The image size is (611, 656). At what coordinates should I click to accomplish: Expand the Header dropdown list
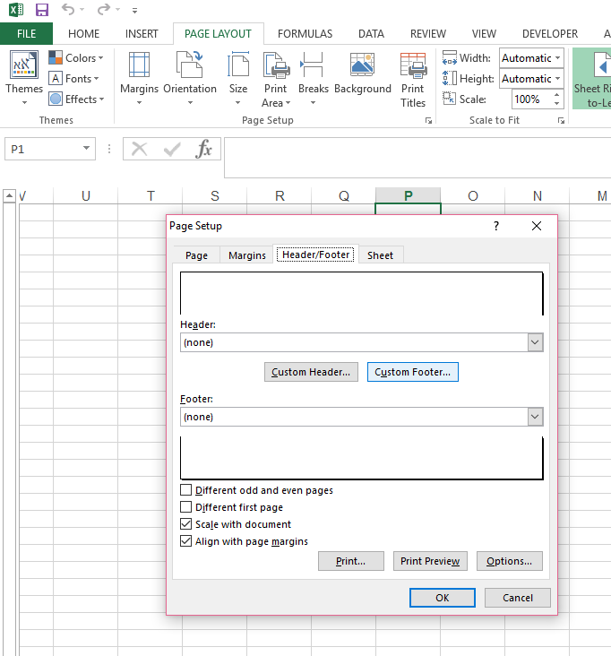(535, 342)
